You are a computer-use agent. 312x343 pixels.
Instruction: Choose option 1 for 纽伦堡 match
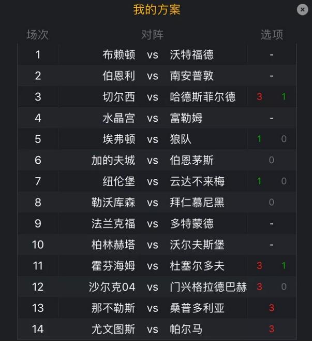tap(259, 181)
